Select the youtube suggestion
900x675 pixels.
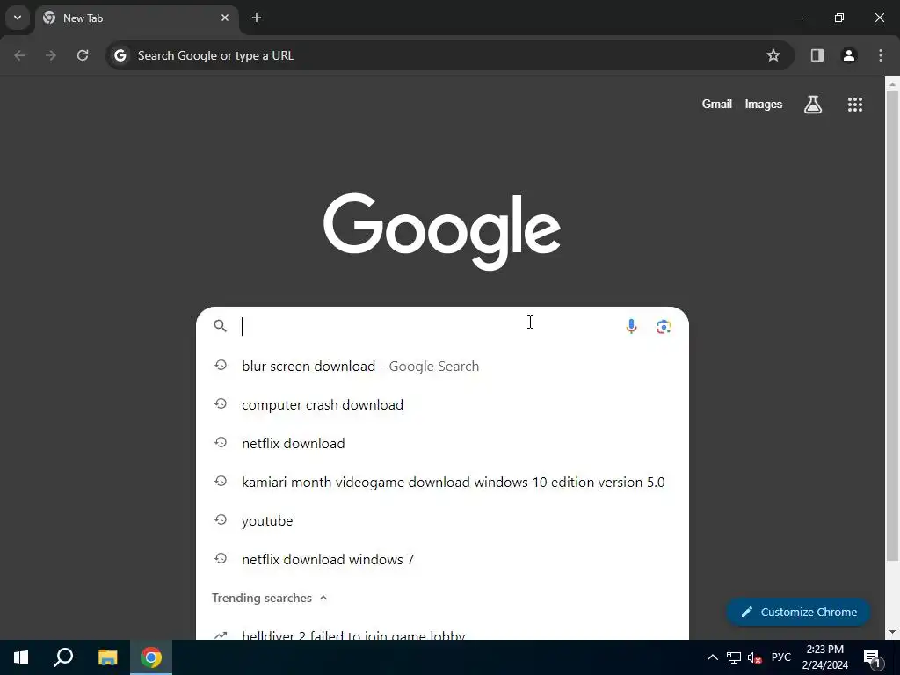pyautogui.click(x=442, y=520)
